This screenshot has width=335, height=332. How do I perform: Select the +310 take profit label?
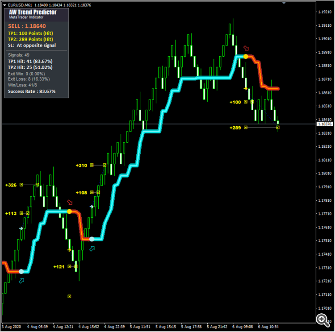[81, 165]
